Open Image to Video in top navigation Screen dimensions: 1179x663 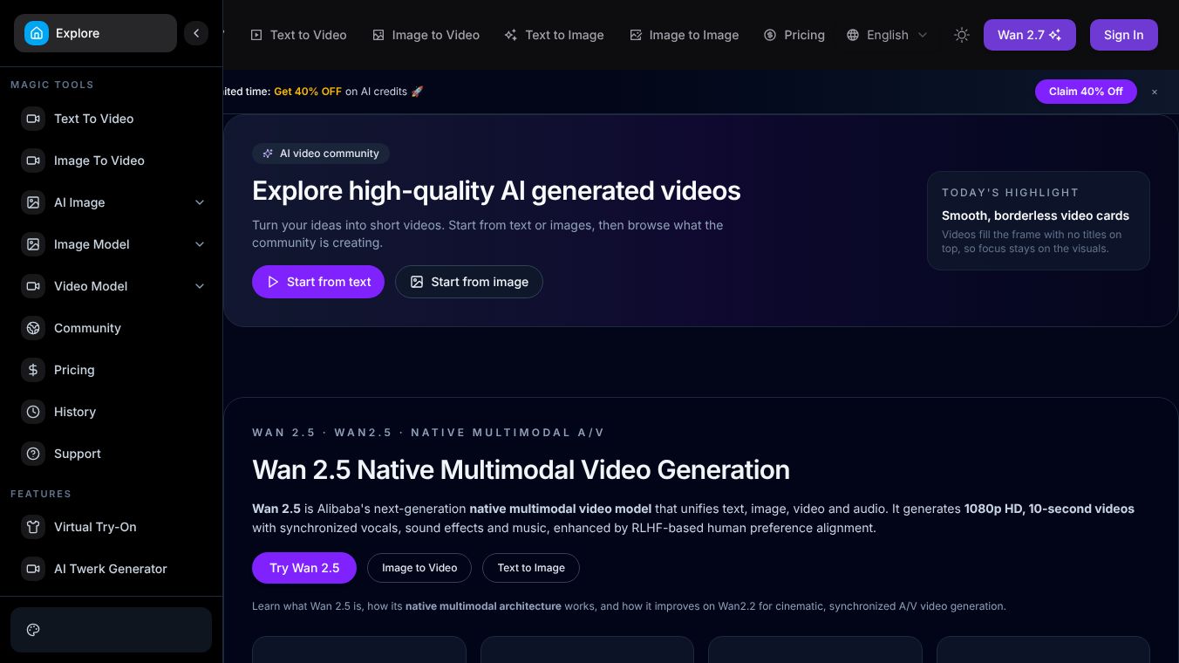click(x=426, y=35)
